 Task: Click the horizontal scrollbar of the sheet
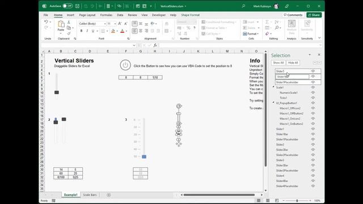(220, 195)
